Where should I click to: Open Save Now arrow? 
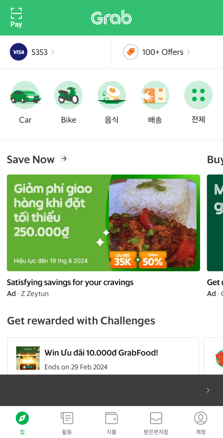tap(64, 159)
